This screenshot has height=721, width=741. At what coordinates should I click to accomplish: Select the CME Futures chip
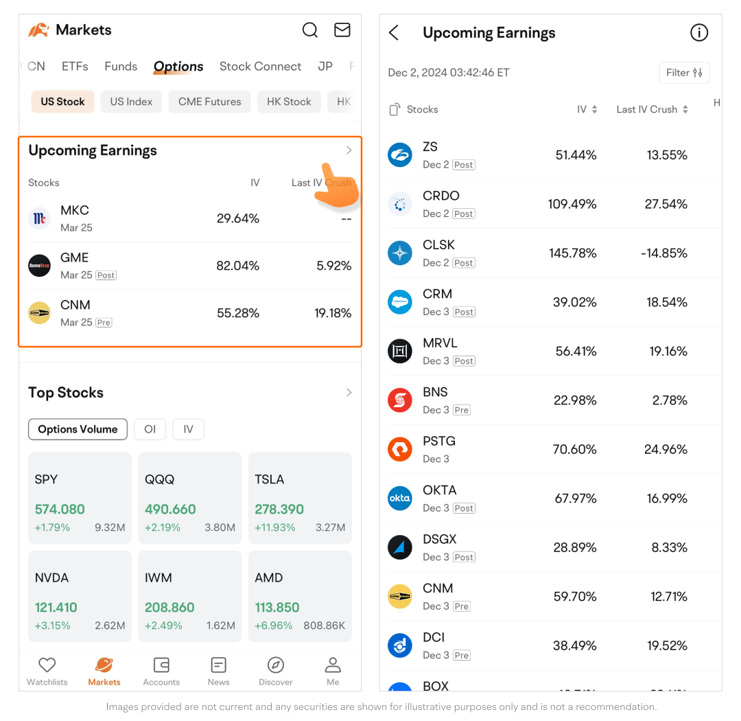pos(209,102)
